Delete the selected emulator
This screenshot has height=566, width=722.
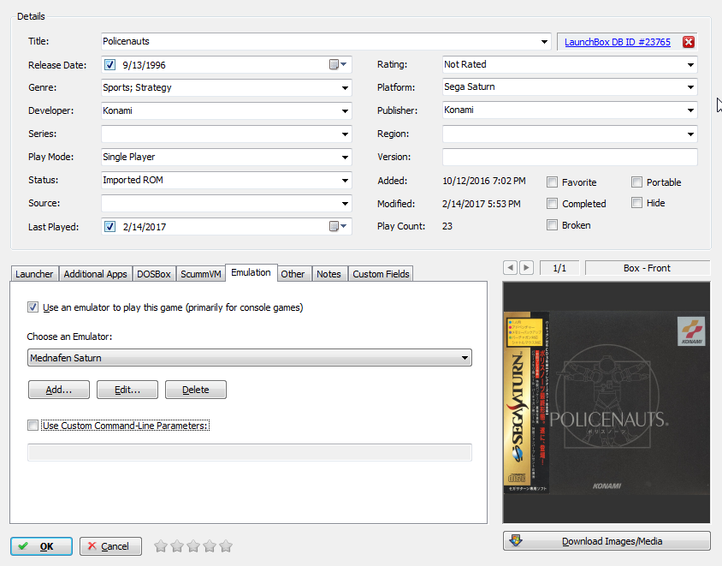pyautogui.click(x=196, y=390)
